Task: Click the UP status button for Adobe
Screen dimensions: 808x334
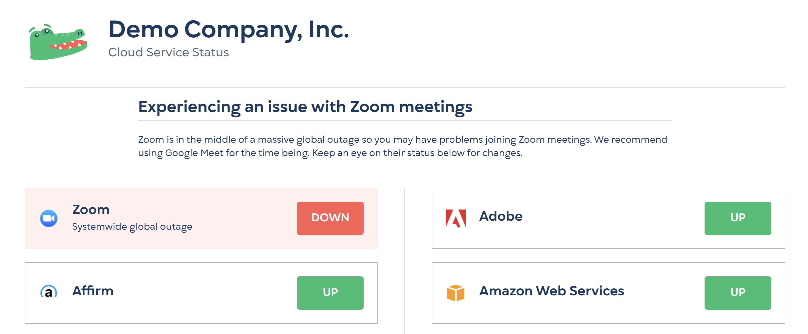Action: (738, 218)
